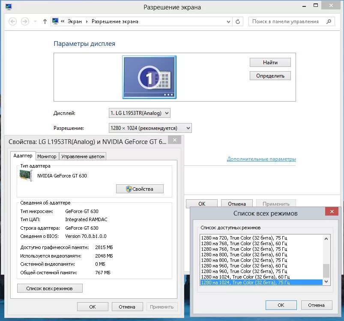Click the network adapter card icon

click(26, 176)
